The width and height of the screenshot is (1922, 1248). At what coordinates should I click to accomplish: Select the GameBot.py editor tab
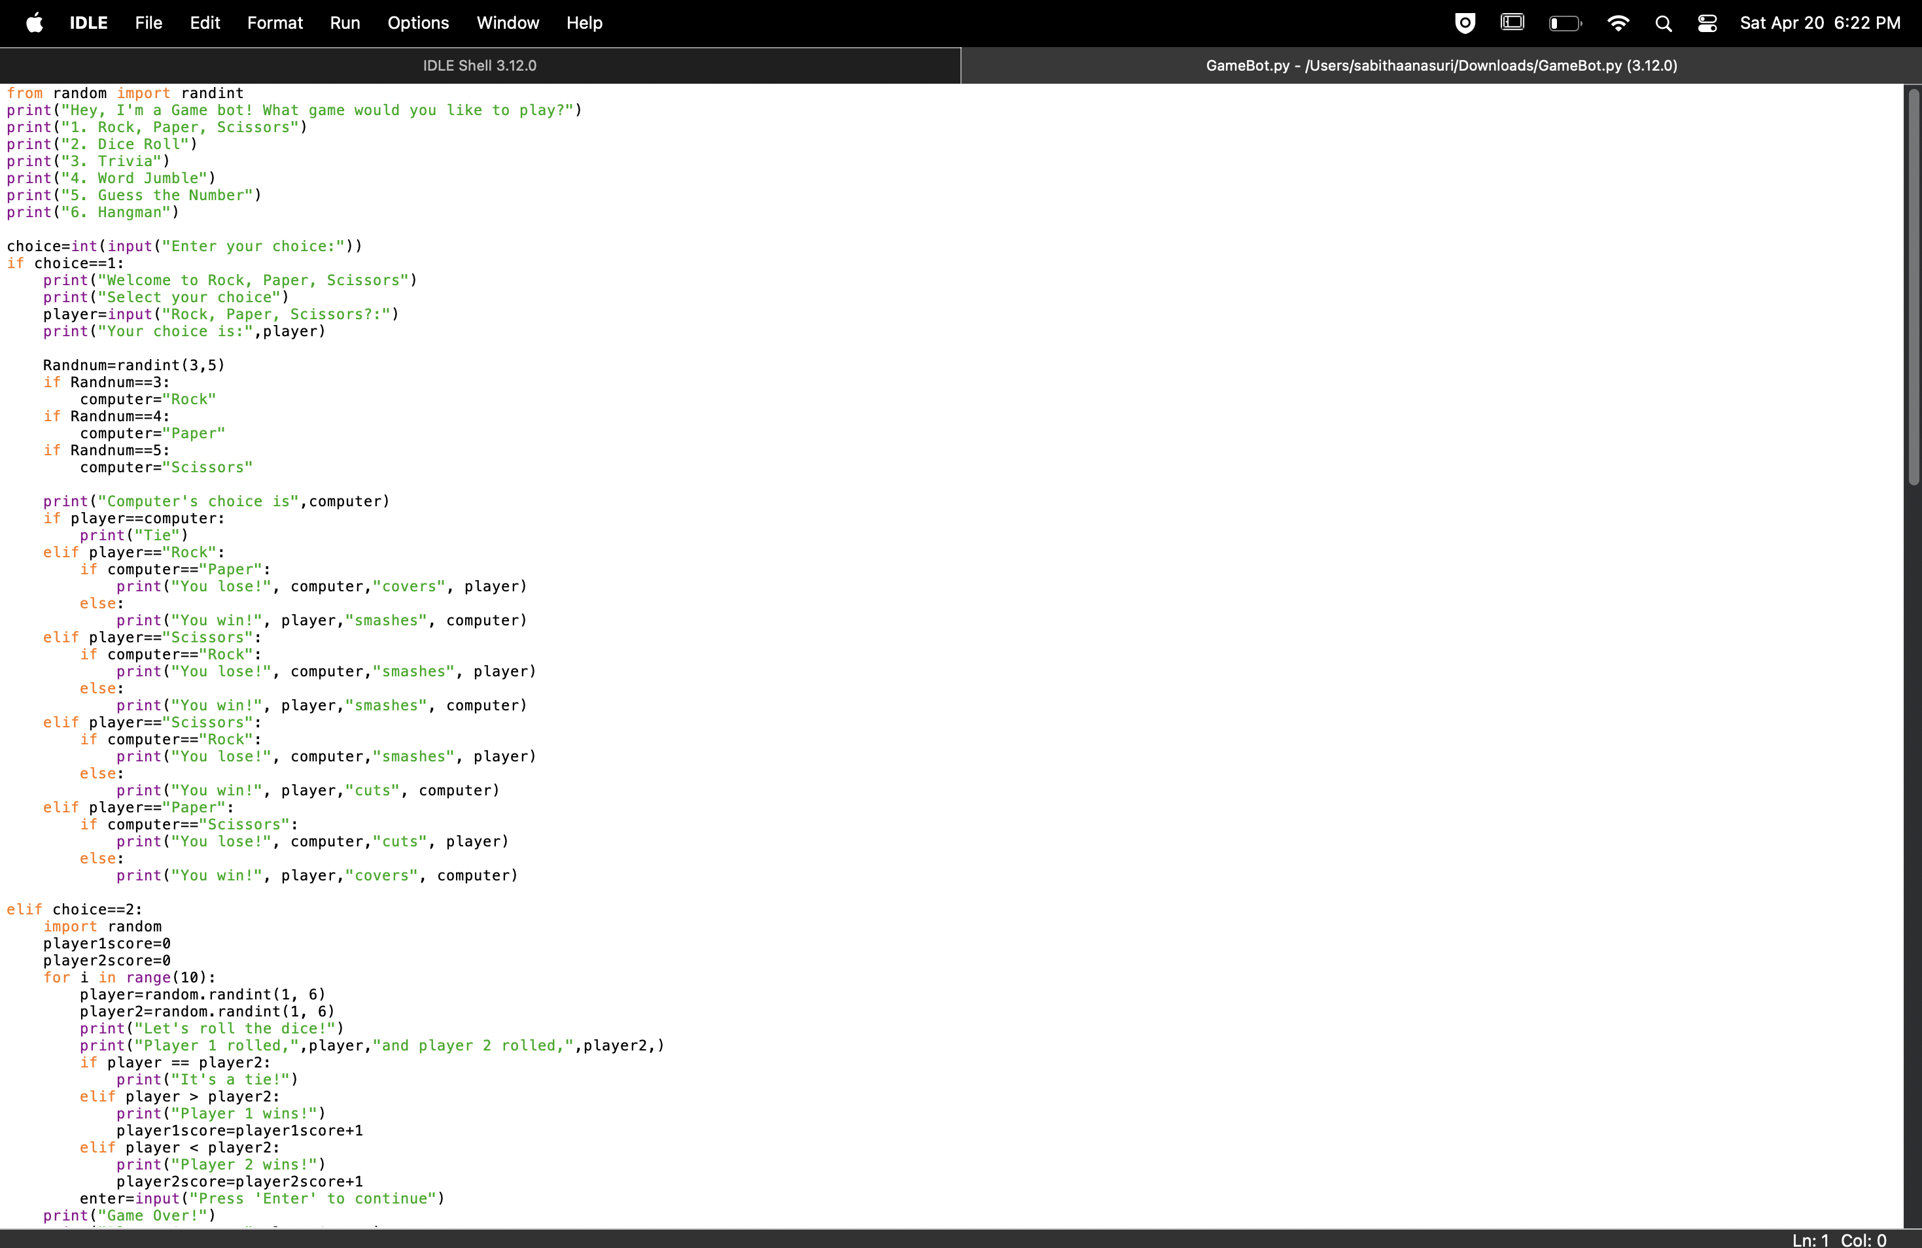pos(1442,65)
